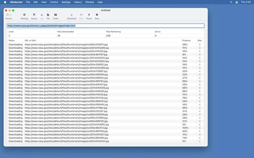Image resolution: width=254 pixels, height=158 pixels.
Task: Skip download of iss065e334875.jpg
Action: pyautogui.click(x=200, y=45)
